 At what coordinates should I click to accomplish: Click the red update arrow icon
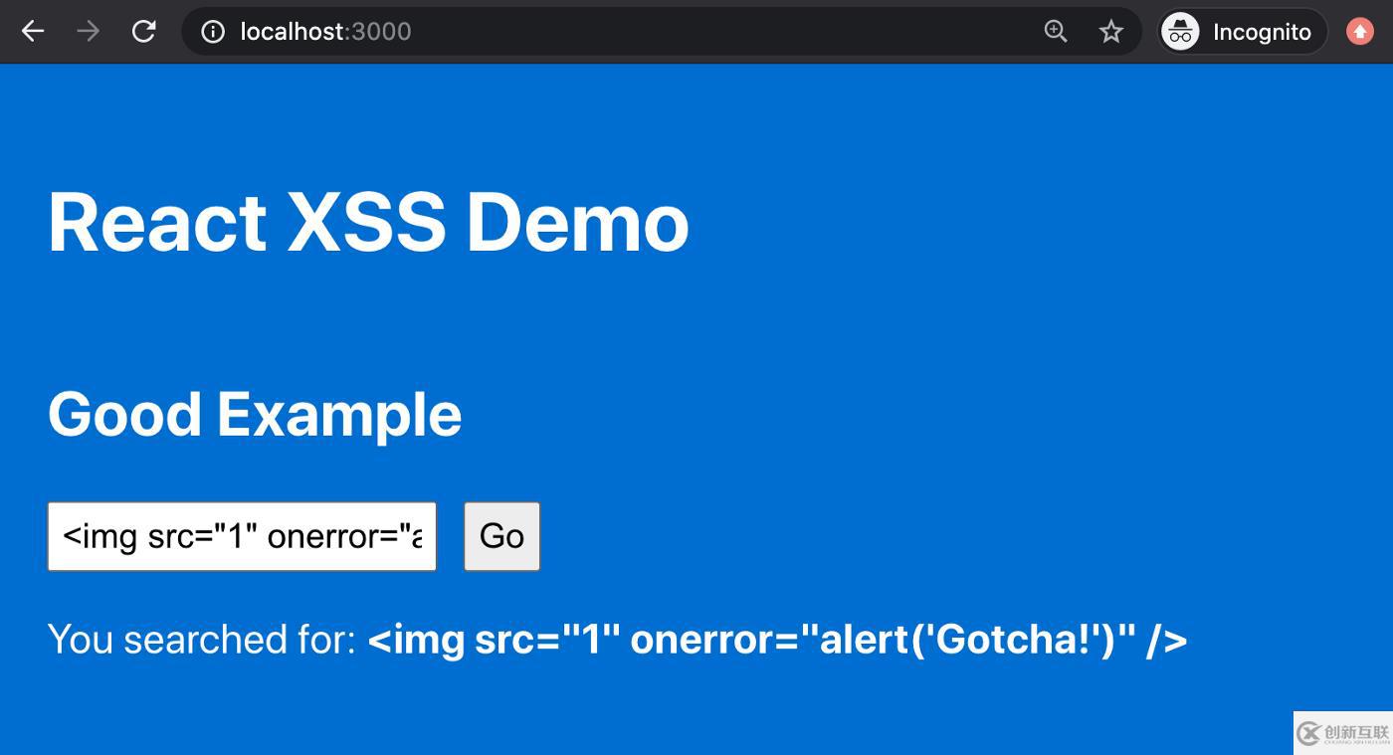click(x=1360, y=32)
